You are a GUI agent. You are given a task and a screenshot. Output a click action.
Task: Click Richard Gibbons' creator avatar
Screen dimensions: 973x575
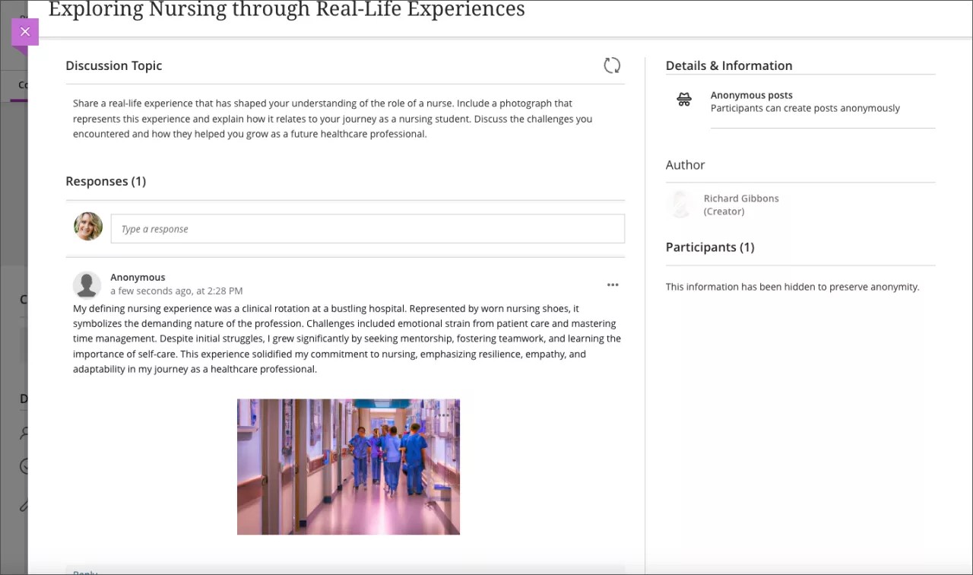click(x=680, y=205)
